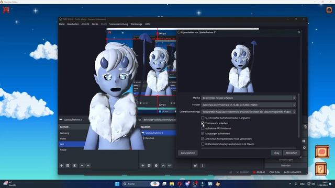Click the pause recording icon in controls

pos(304,141)
